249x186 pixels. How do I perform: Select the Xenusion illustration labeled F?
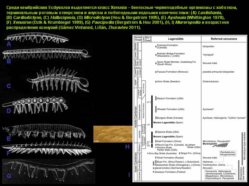(47, 148)
